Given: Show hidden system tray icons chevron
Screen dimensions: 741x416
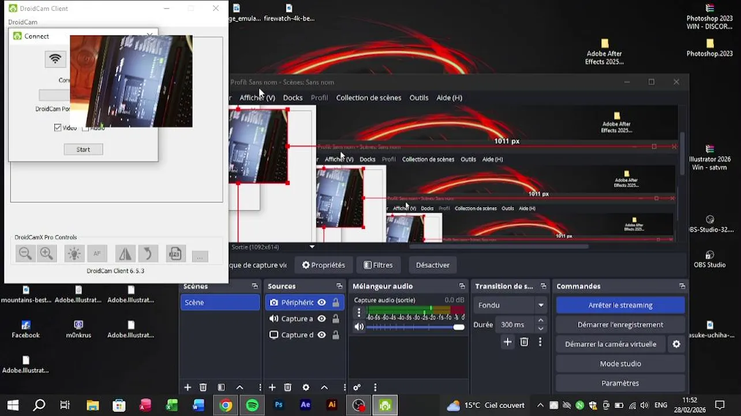Looking at the screenshot, I should [x=540, y=406].
